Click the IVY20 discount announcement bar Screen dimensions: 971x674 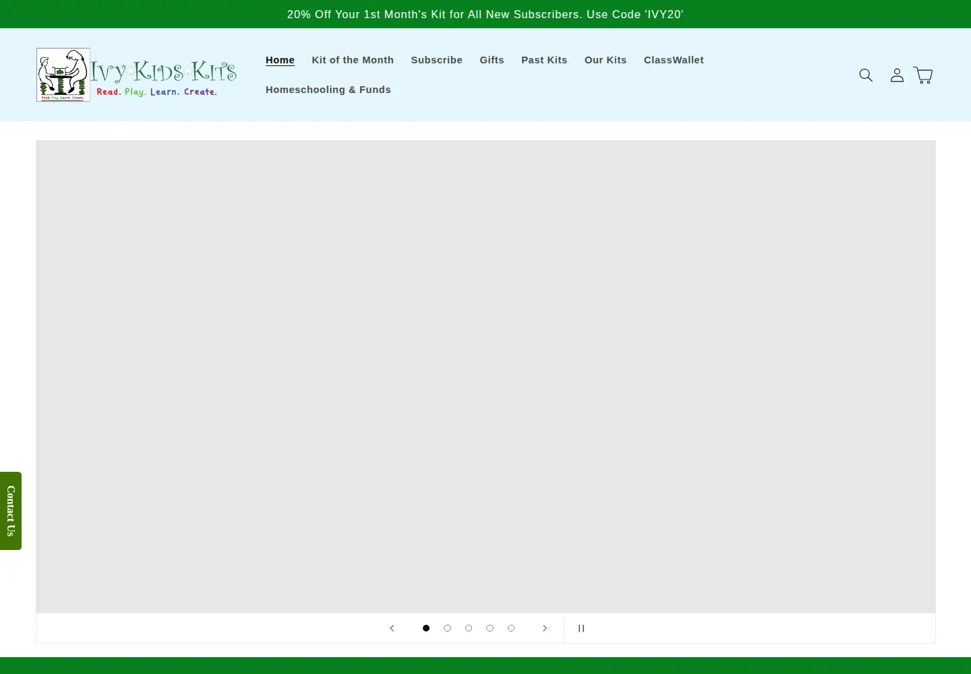[486, 14]
